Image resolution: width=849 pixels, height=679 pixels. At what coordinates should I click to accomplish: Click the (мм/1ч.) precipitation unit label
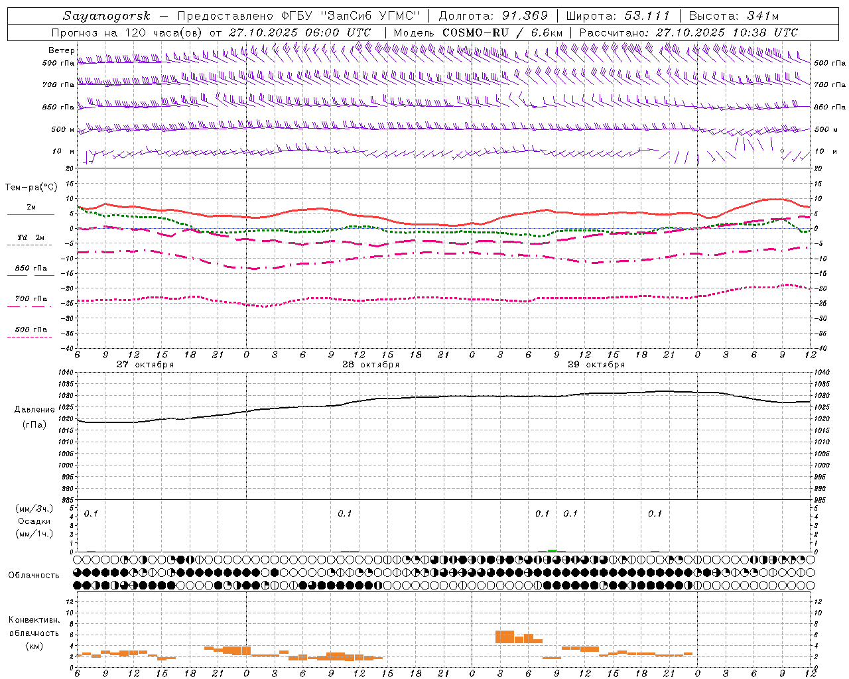(34, 534)
